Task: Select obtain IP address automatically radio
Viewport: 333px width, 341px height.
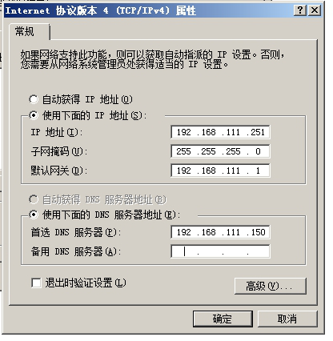Action: (x=34, y=99)
